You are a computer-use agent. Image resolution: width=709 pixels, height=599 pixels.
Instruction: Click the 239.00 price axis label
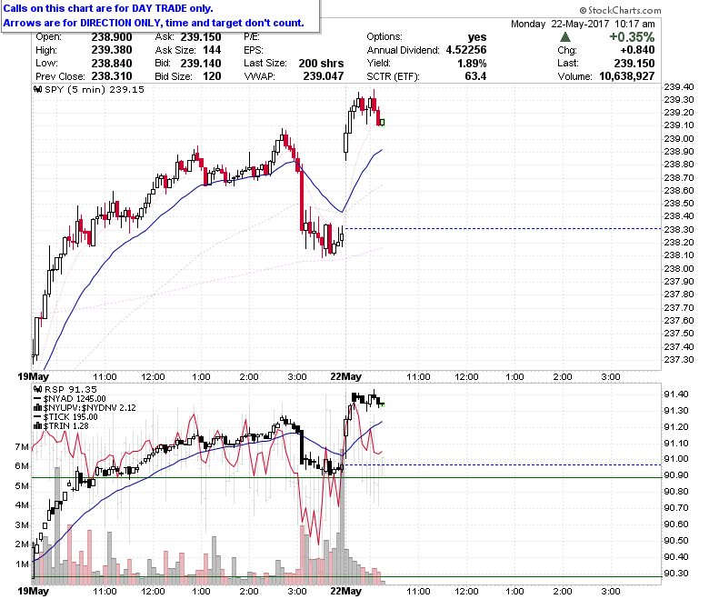coord(679,139)
